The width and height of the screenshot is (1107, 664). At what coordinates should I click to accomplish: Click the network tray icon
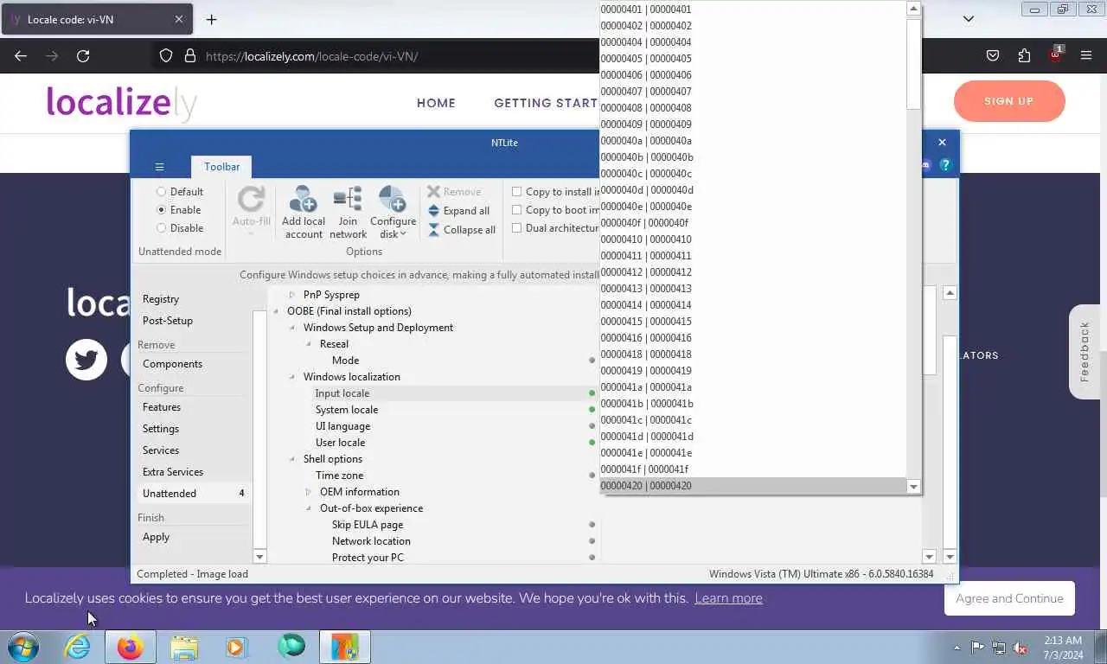(x=999, y=648)
